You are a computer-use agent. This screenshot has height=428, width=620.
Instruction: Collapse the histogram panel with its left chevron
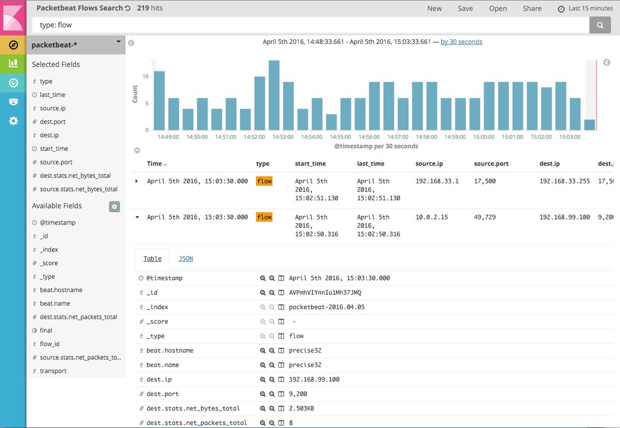coord(131,43)
